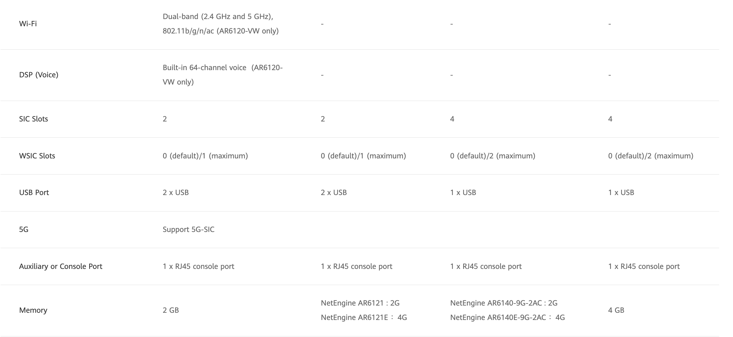Click the Dual-band 802.11b/g/n/ac Wi-Fi cell
The width and height of the screenshot is (733, 337).
220,24
